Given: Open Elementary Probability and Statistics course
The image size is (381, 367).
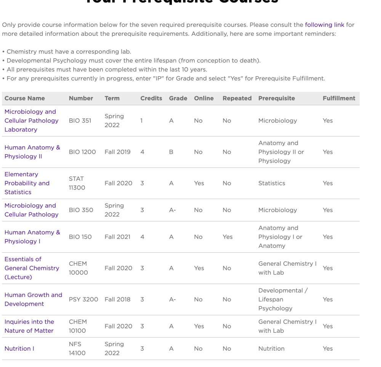Looking at the screenshot, I should (27, 183).
